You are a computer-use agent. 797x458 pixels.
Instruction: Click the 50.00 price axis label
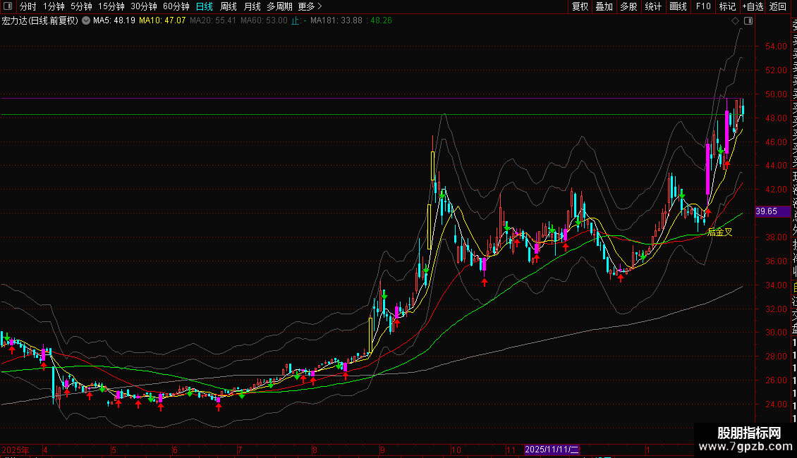776,94
